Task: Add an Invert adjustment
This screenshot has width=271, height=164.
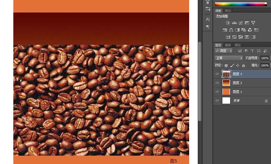Action: tap(228, 37)
